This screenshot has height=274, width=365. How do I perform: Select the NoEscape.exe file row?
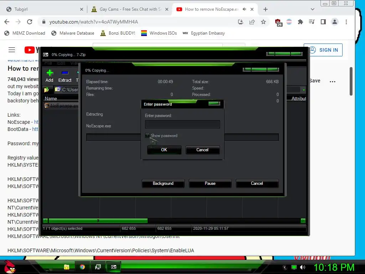(x=61, y=106)
